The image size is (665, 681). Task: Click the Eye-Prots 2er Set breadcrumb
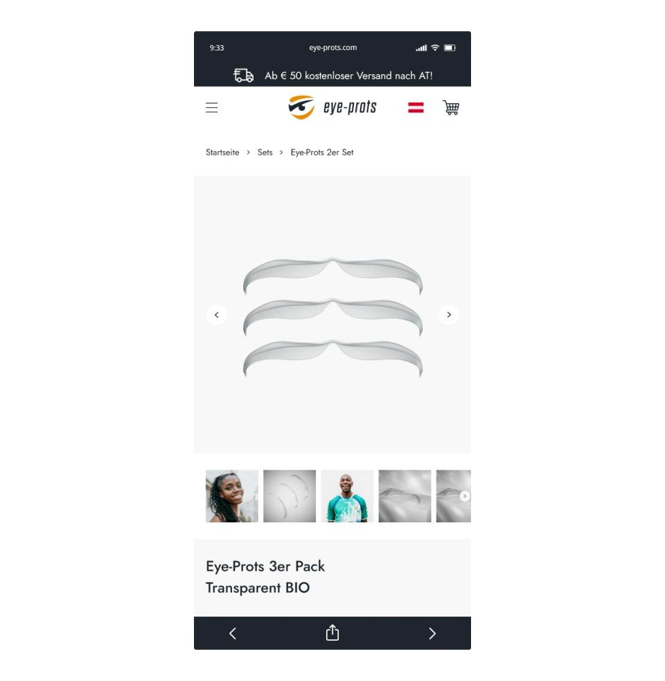pyautogui.click(x=322, y=152)
